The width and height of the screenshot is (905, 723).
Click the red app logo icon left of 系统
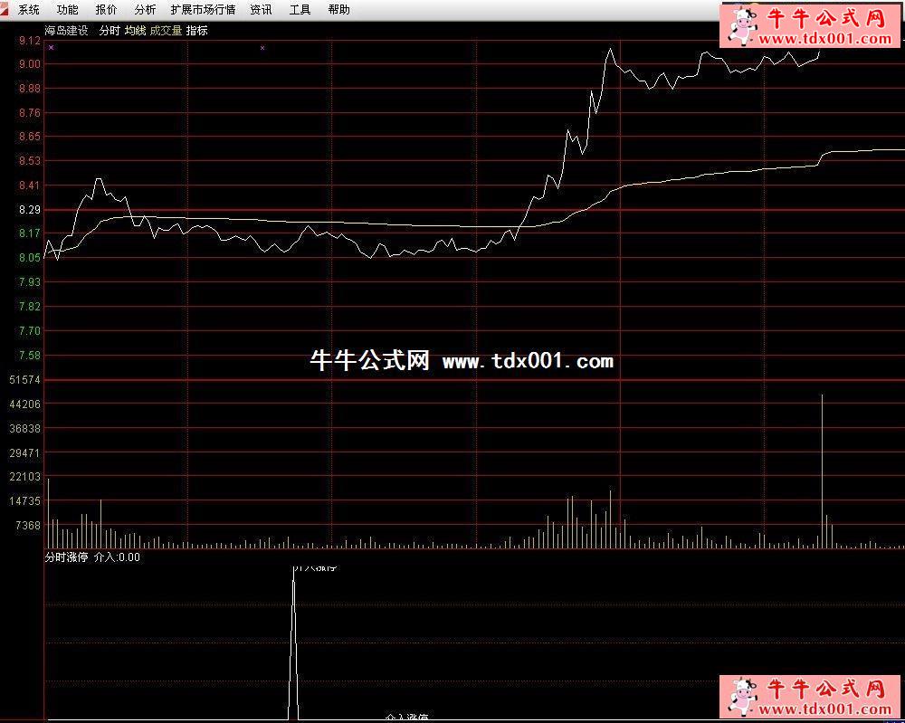(5, 10)
